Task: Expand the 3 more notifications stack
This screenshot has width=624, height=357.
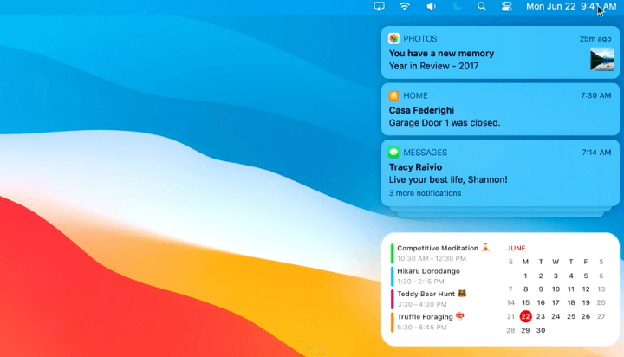Action: (x=425, y=193)
